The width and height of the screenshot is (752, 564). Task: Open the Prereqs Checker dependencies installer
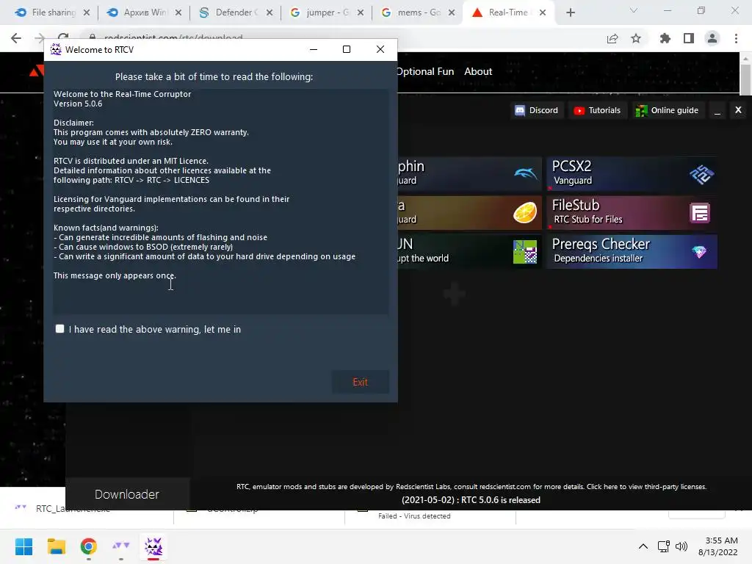632,251
